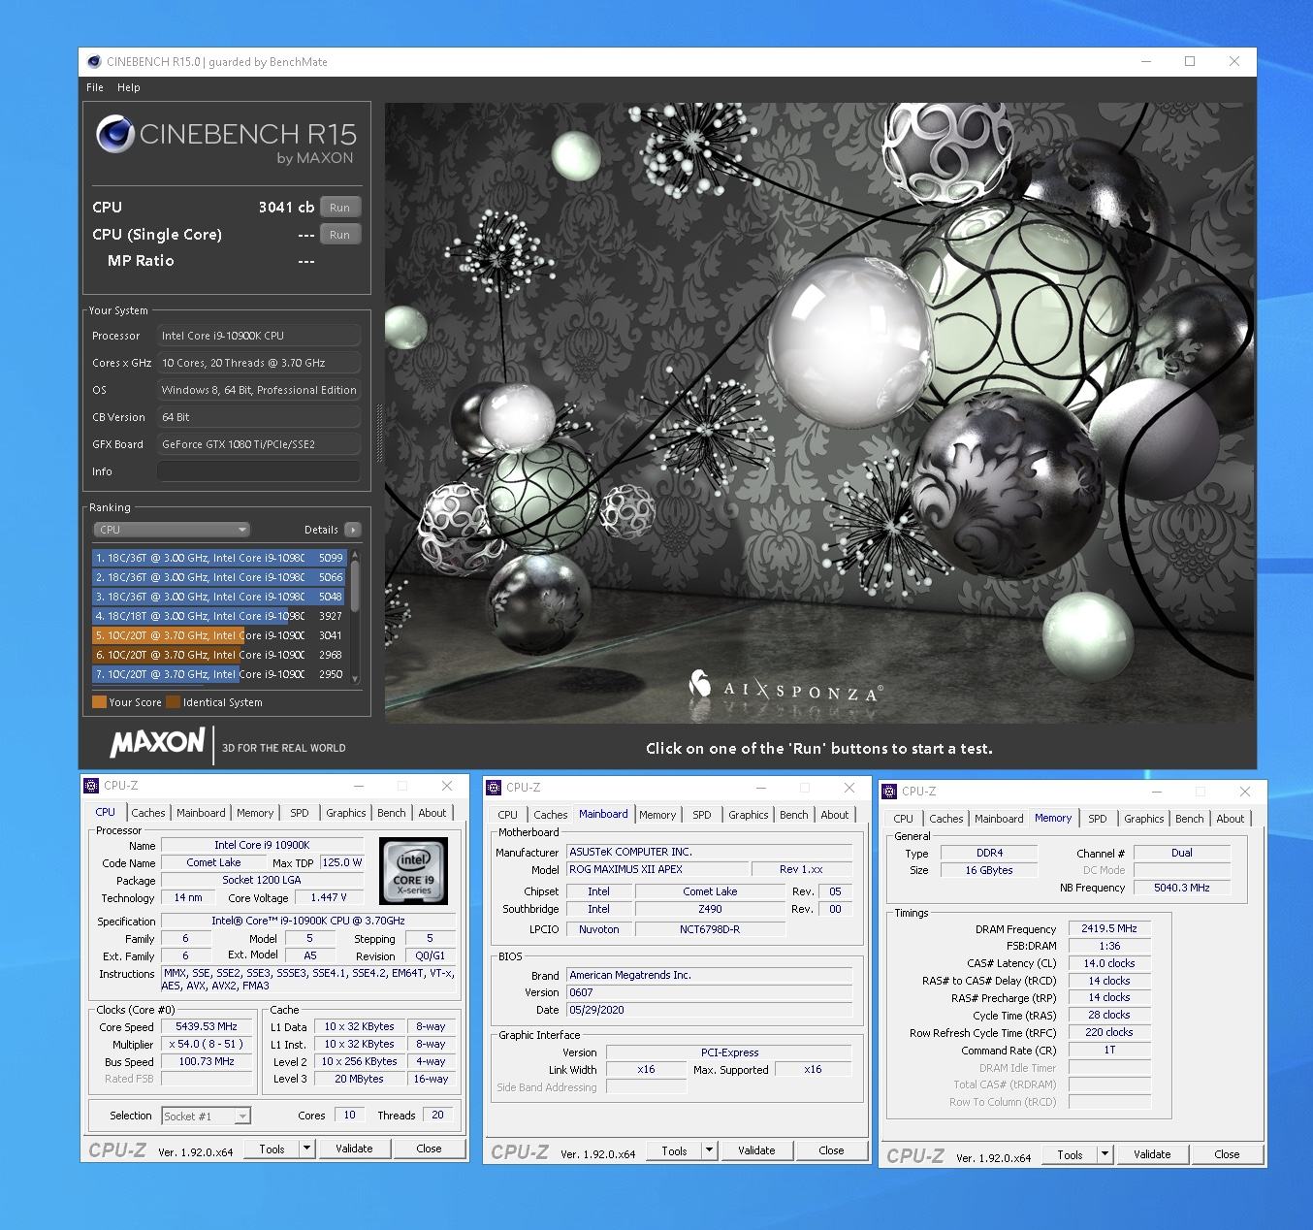This screenshot has height=1230, width=1313.
Task: Click Validate in middle CPU-Z window
Action: 756,1151
